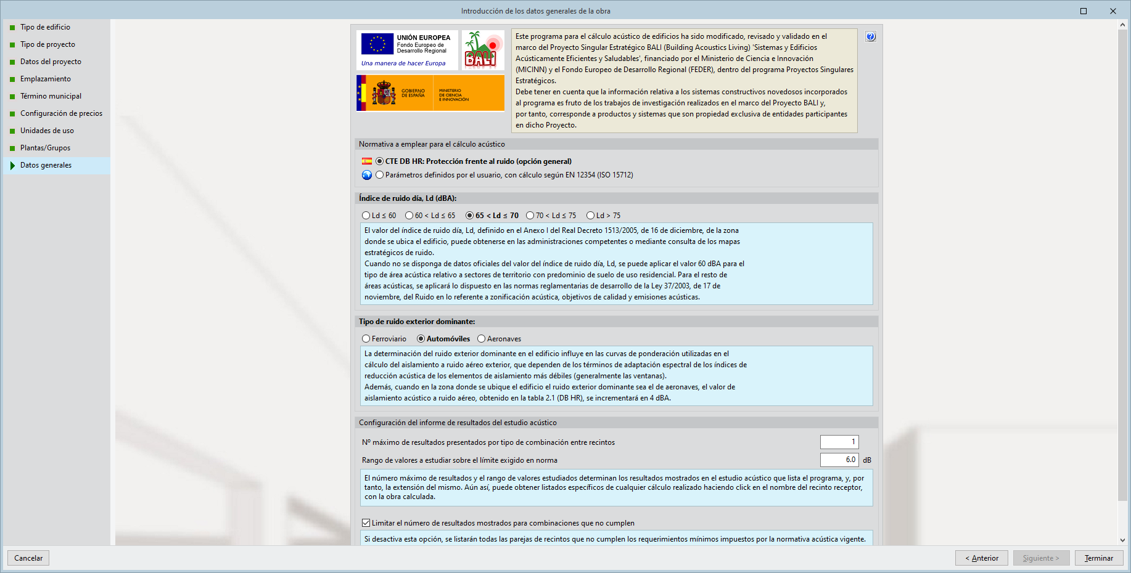Viewport: 1131px width, 573px height.
Task: Click the 'Índice de ruido día, Ld (dBA):' heading
Action: [408, 198]
